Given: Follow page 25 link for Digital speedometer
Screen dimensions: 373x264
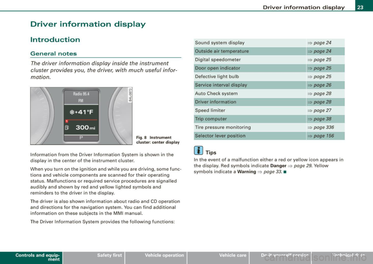Looking at the screenshot, I should [319, 60].
